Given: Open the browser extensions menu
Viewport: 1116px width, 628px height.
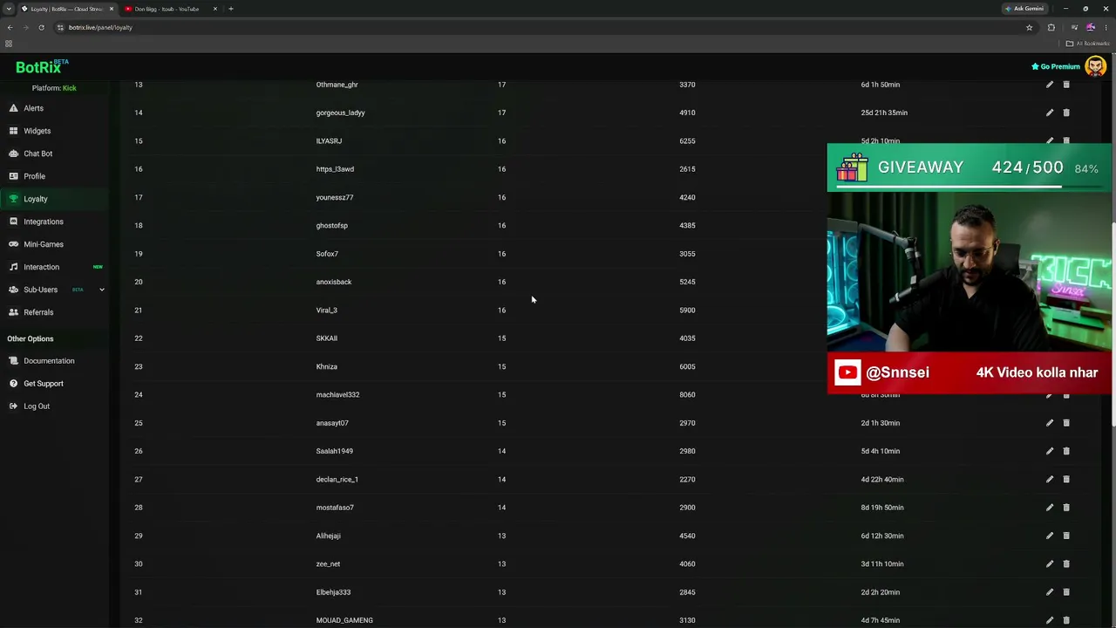Looking at the screenshot, I should click(1051, 27).
